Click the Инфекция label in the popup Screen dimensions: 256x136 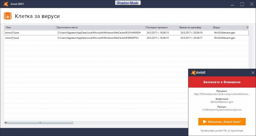[x=222, y=99]
